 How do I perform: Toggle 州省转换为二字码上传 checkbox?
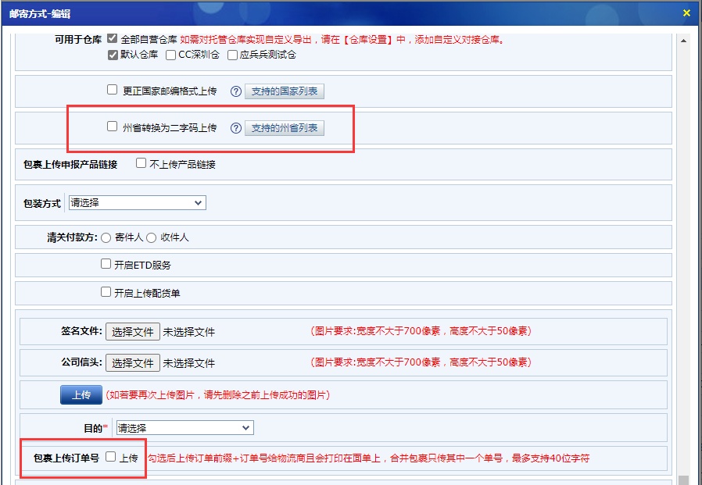(113, 127)
